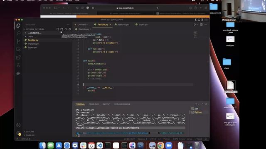
Task: Select the Debug Console panel tab
Action: pyautogui.click(x=122, y=104)
